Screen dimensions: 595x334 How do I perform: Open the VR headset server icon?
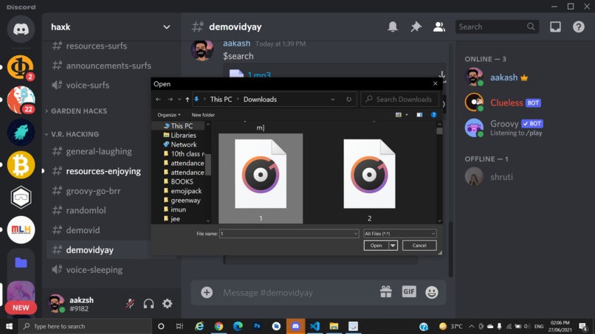coord(21,197)
